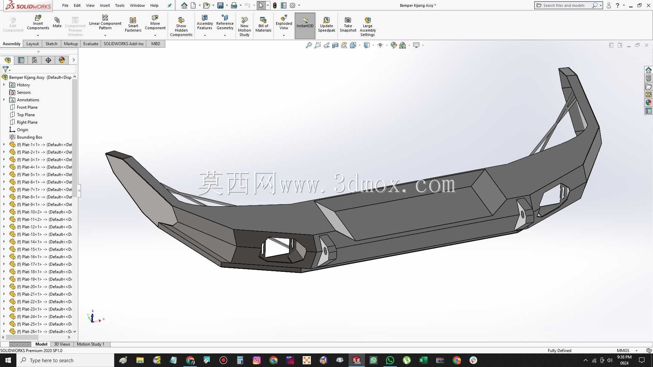Image resolution: width=653 pixels, height=367 pixels.
Task: Open the Insert menu
Action: 105,5
